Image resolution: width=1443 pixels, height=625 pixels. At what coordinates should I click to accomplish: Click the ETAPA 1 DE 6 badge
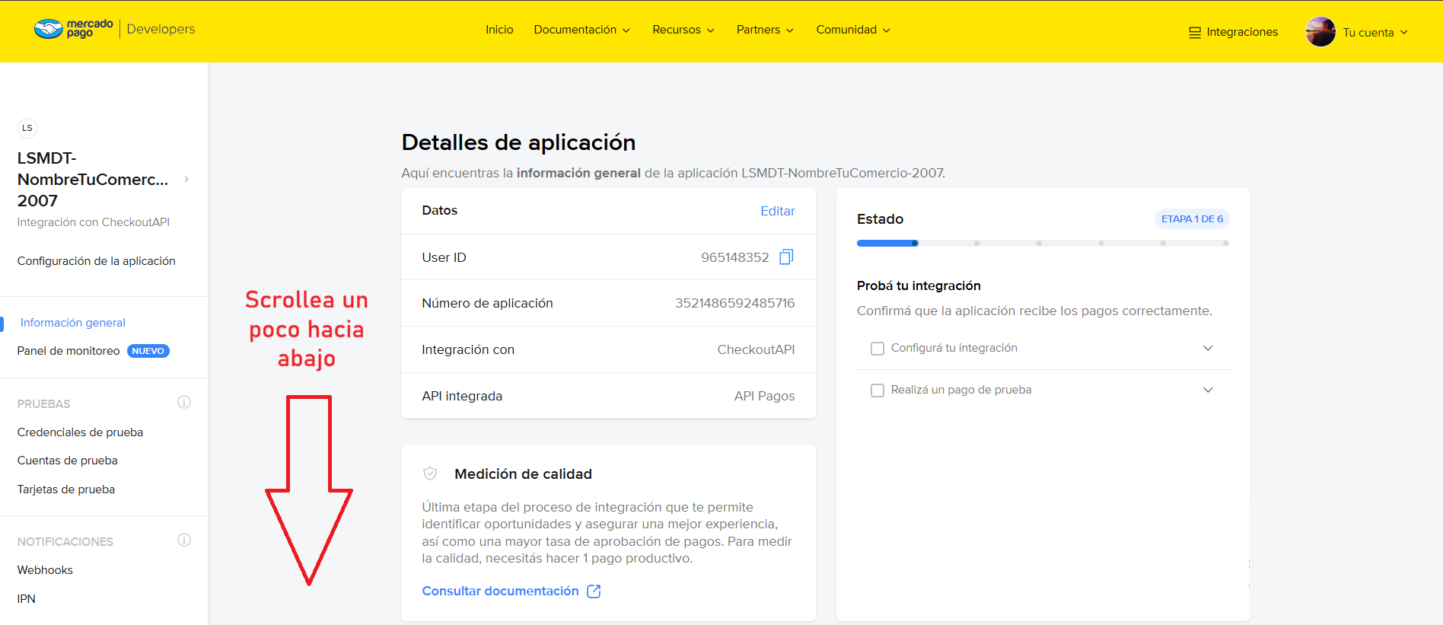(x=1192, y=219)
